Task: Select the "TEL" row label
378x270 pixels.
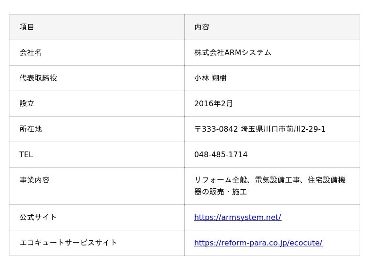Action: pyautogui.click(x=26, y=154)
